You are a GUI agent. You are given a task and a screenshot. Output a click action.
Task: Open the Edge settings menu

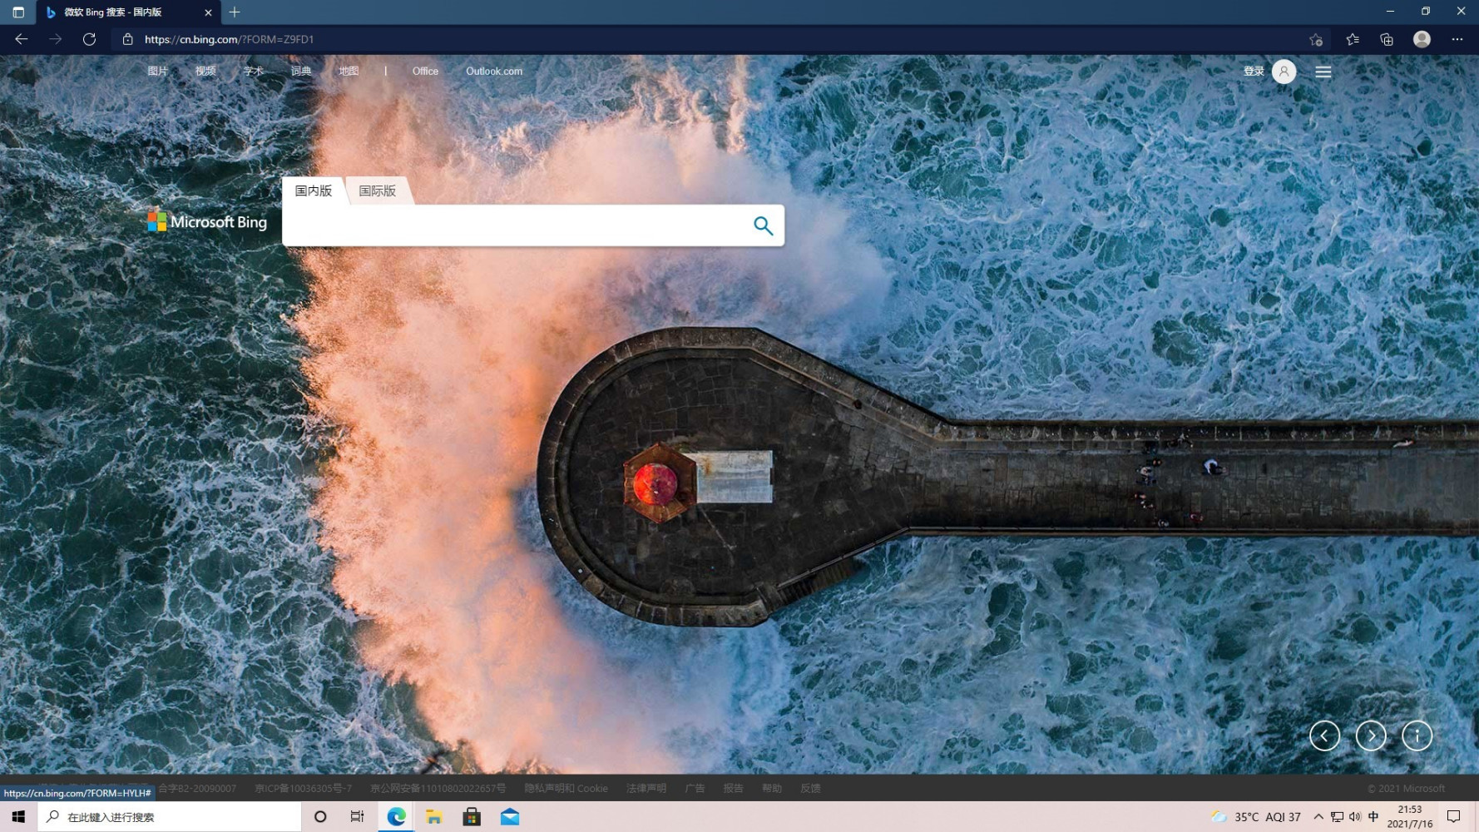[x=1457, y=38]
